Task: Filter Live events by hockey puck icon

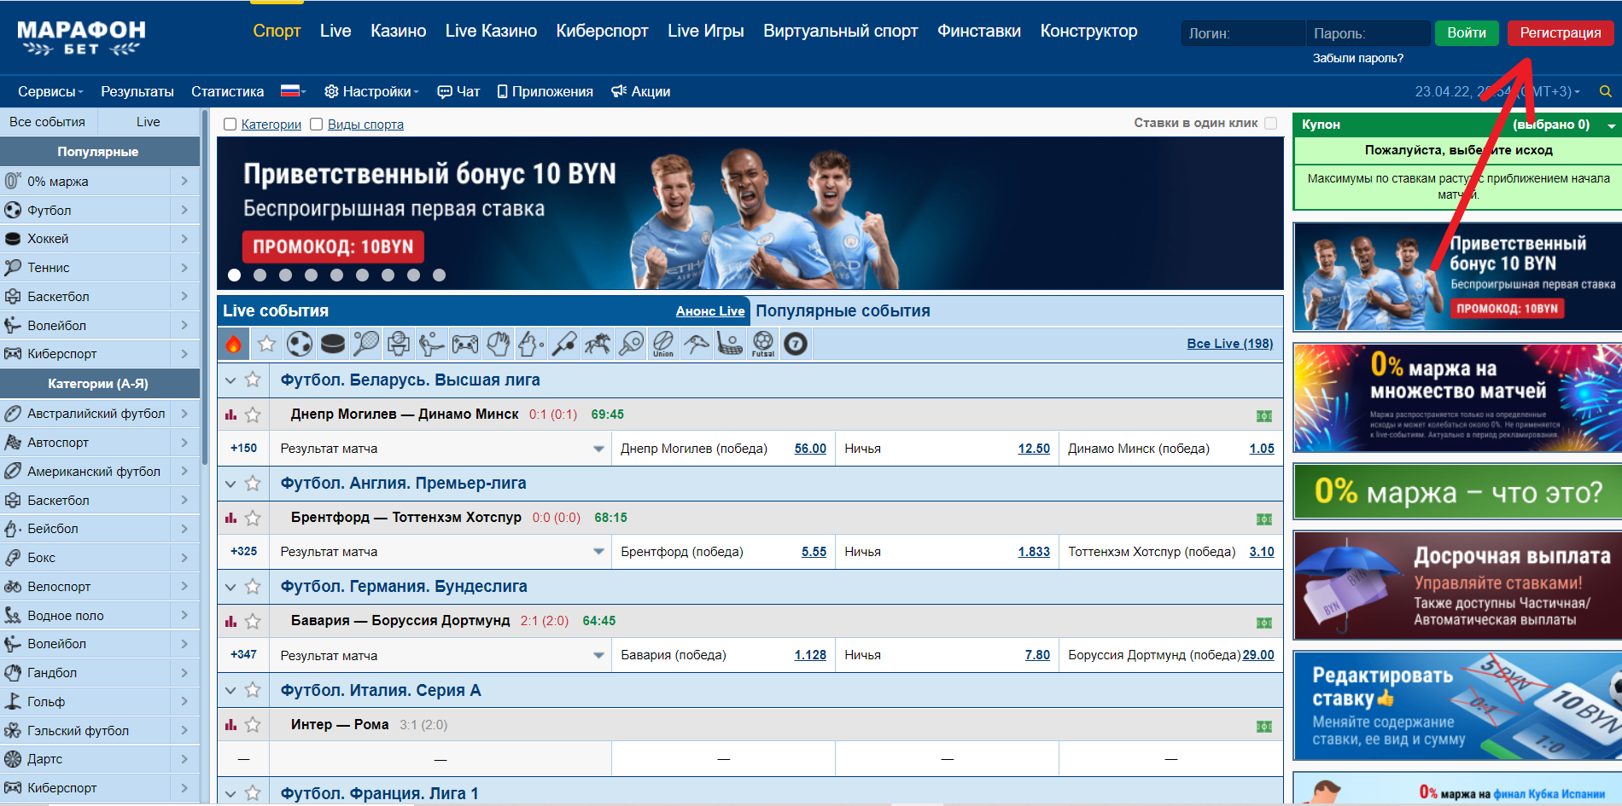Action: point(333,344)
